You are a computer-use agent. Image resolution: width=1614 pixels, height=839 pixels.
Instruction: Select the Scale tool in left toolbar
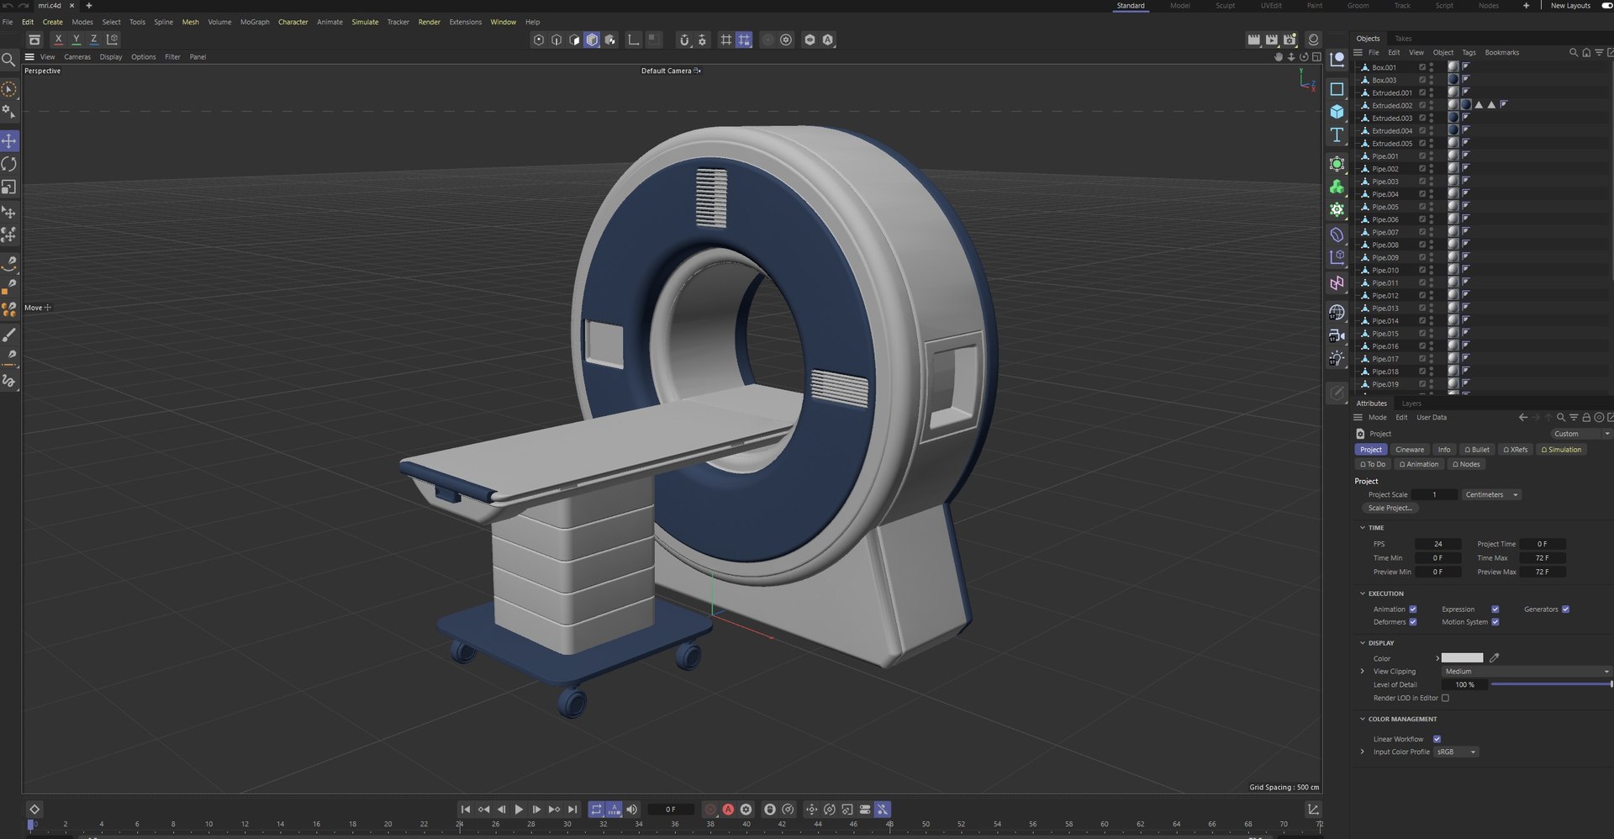coord(9,187)
